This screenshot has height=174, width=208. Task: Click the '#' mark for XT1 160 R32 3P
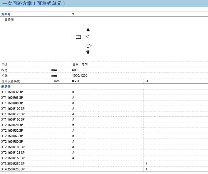(x=73, y=92)
